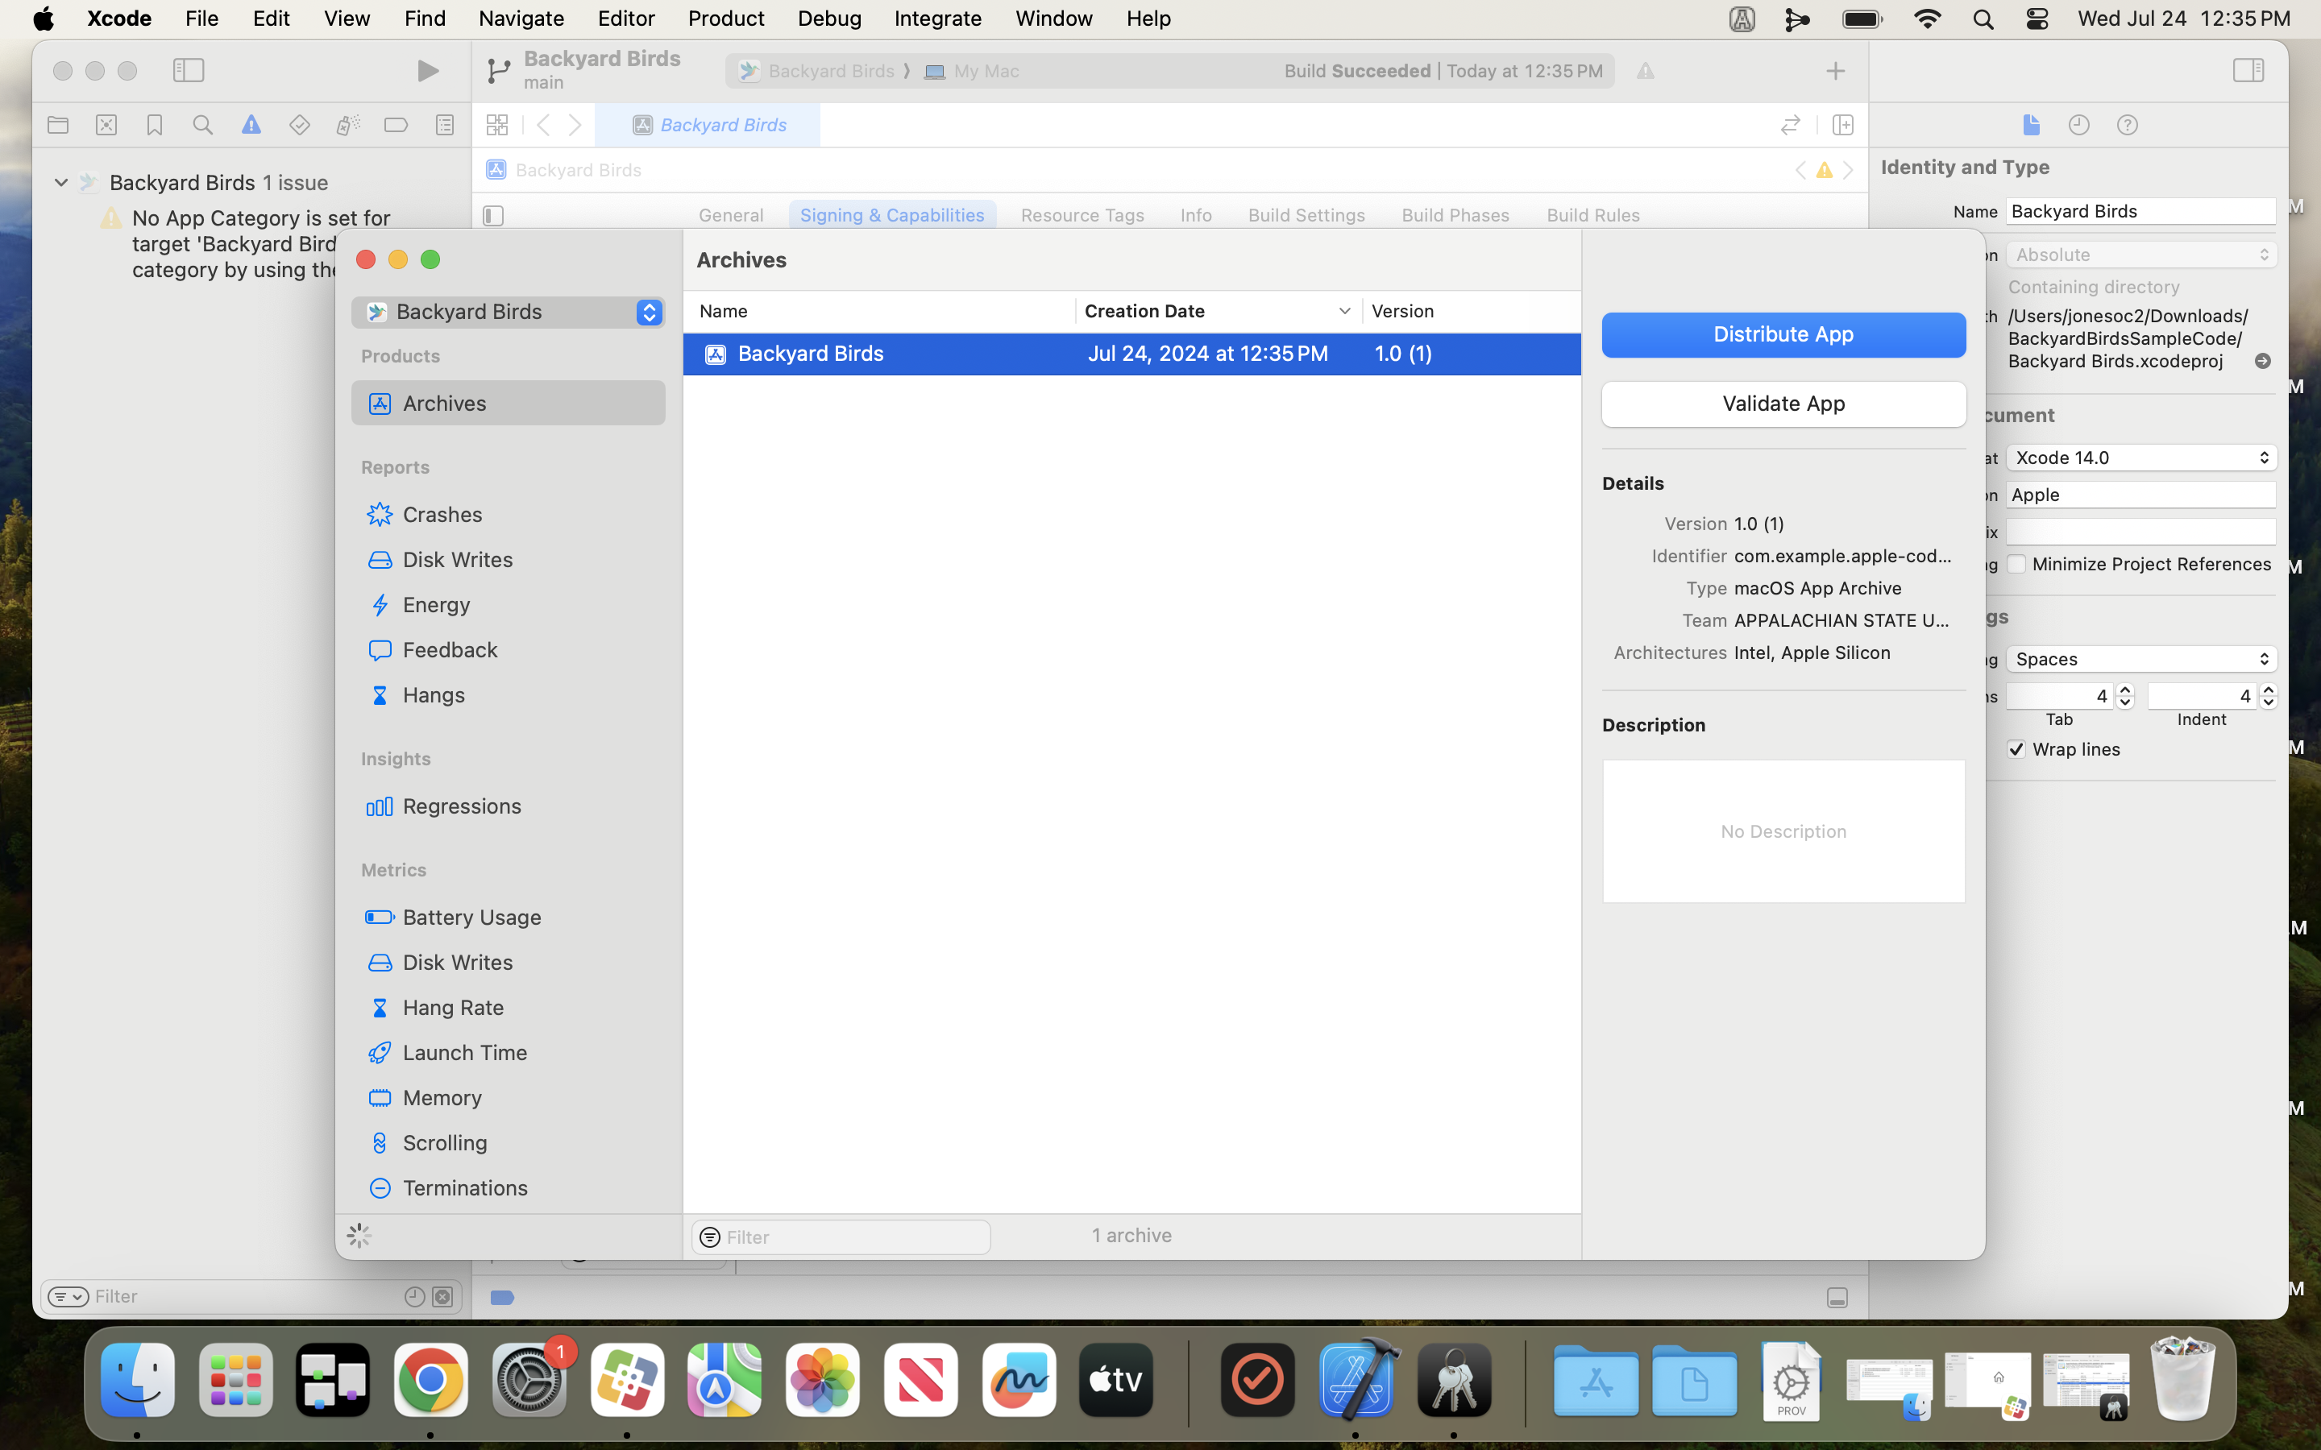
Task: Open the Debug menu
Action: pos(829,19)
